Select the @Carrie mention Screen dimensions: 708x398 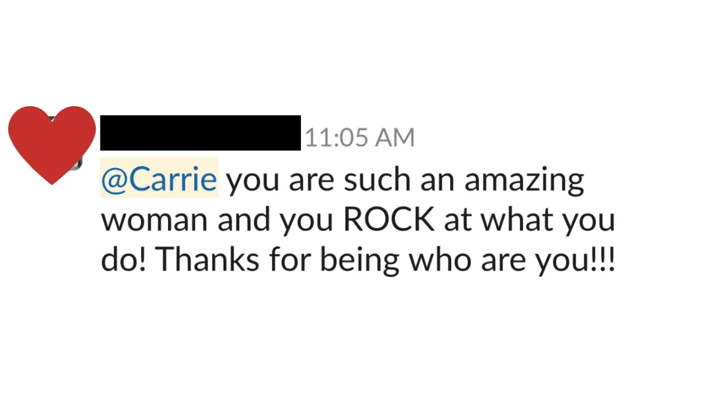click(x=159, y=179)
